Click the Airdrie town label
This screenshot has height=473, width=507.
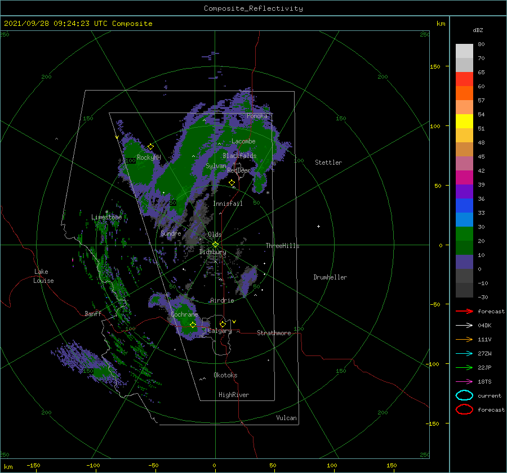point(222,300)
